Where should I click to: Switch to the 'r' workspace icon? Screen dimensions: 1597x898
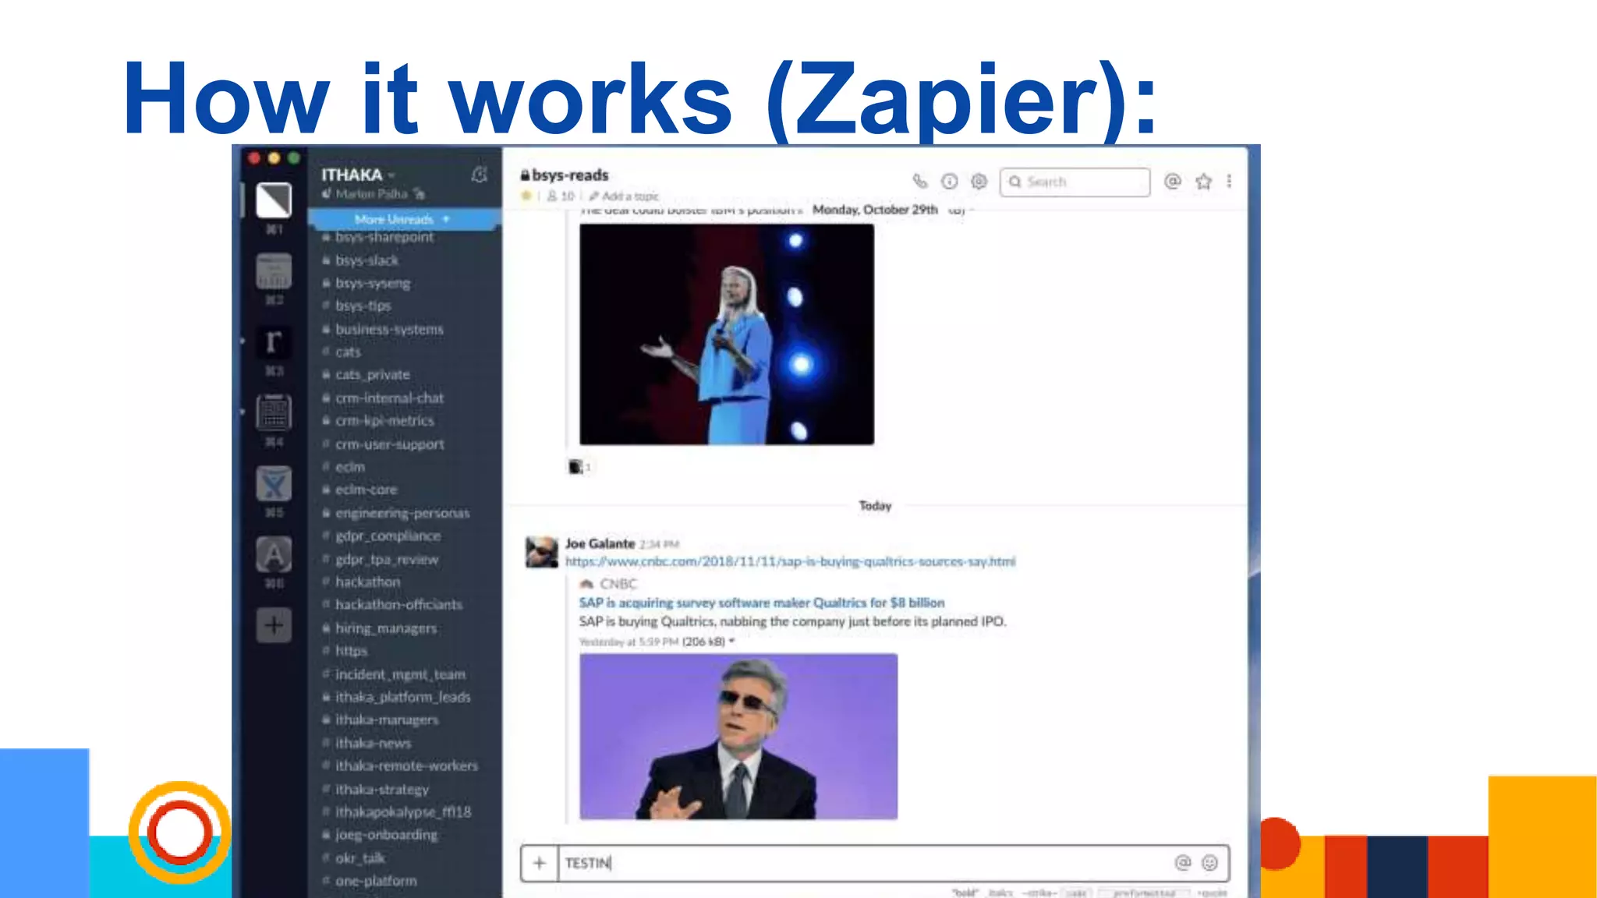point(274,341)
